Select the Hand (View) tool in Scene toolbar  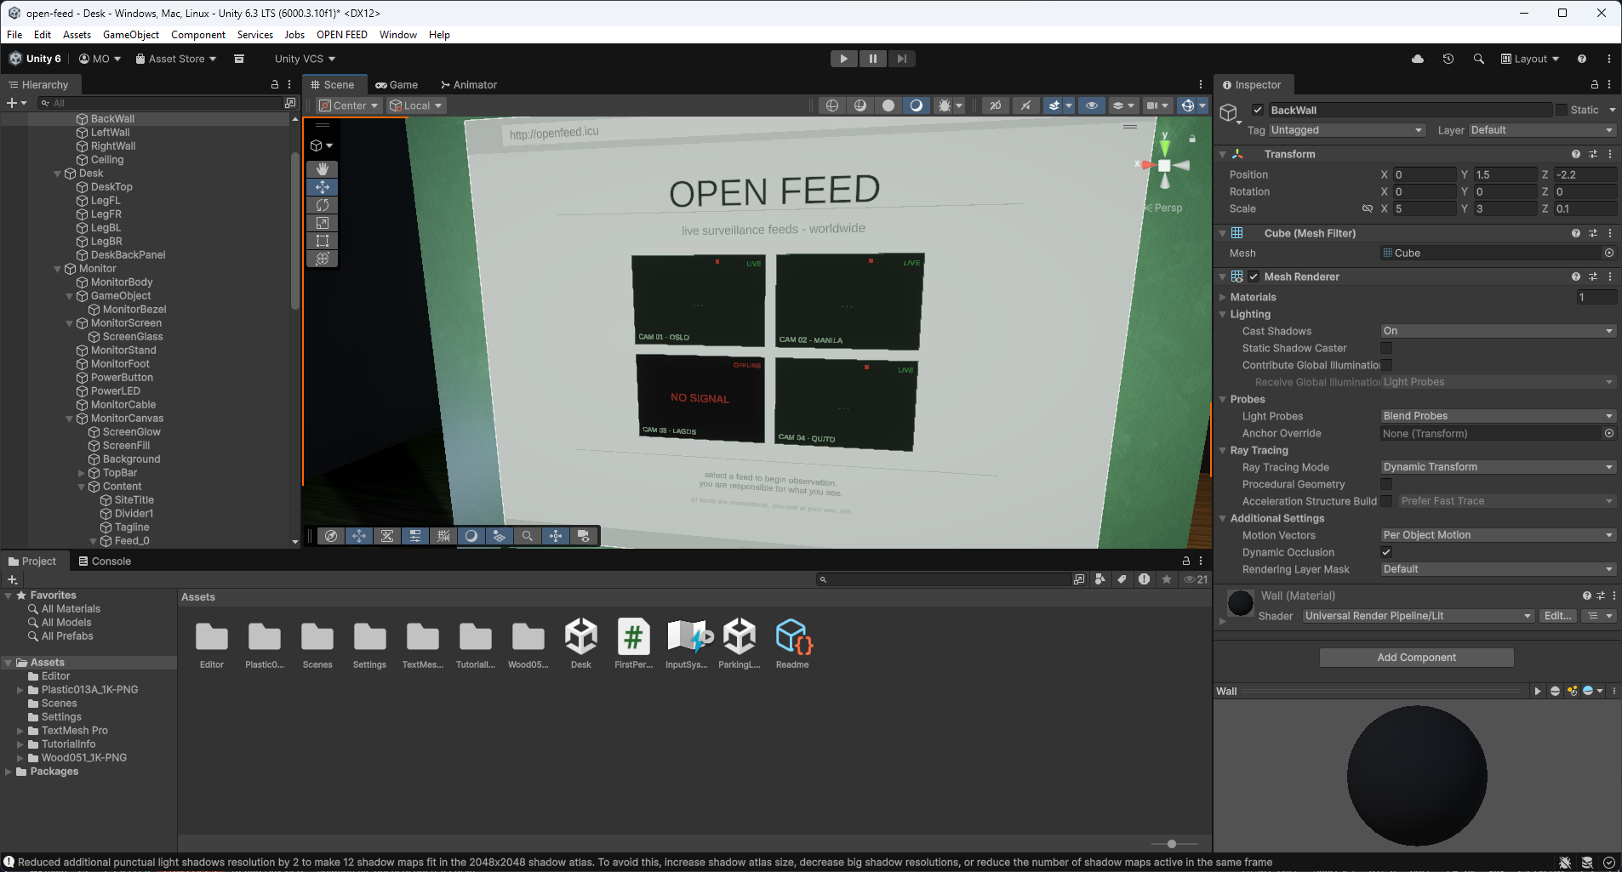(323, 169)
